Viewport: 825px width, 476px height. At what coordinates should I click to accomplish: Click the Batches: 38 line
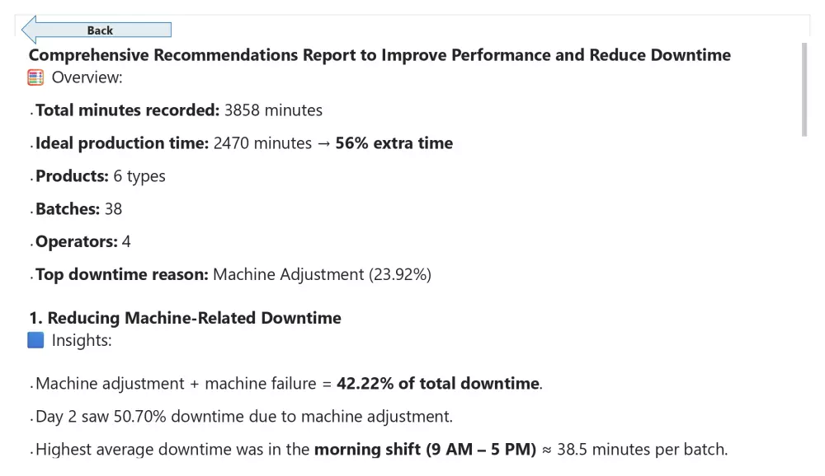pyautogui.click(x=79, y=209)
